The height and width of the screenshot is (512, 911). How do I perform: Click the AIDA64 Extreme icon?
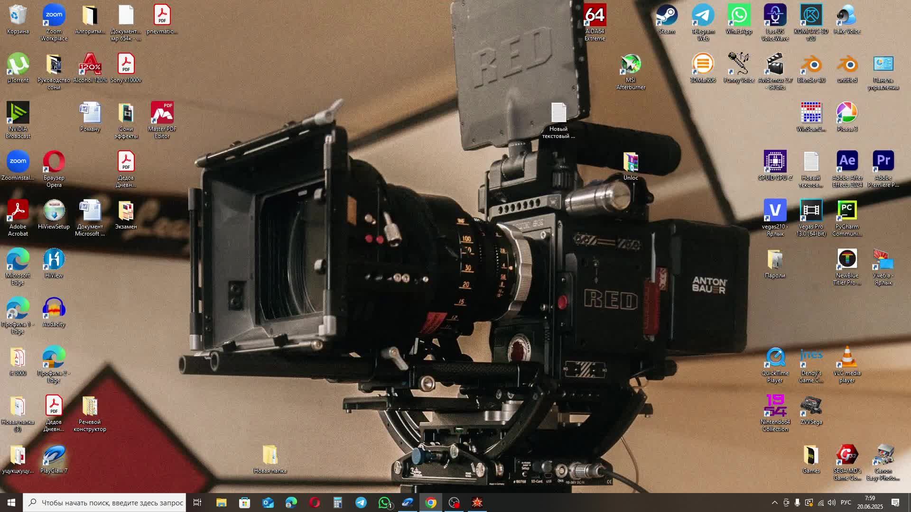(x=595, y=16)
